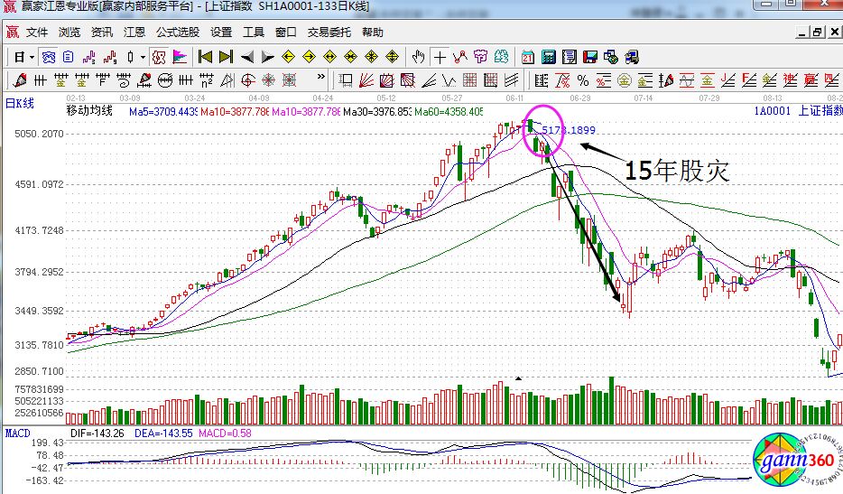This screenshot has width=843, height=494.
Task: Click the peak candlestick inside pink circle
Action: tap(531, 125)
